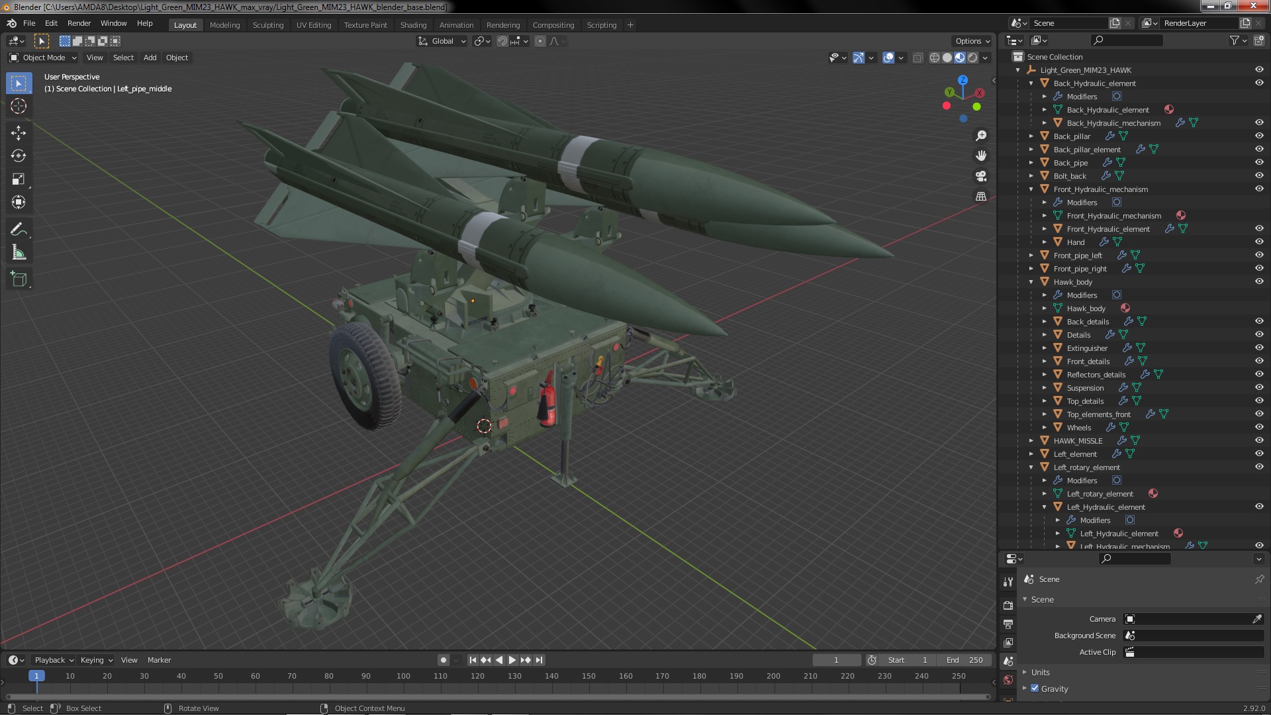The width and height of the screenshot is (1271, 715).
Task: Hide Back_pillar object in outliner
Action: (1258, 136)
